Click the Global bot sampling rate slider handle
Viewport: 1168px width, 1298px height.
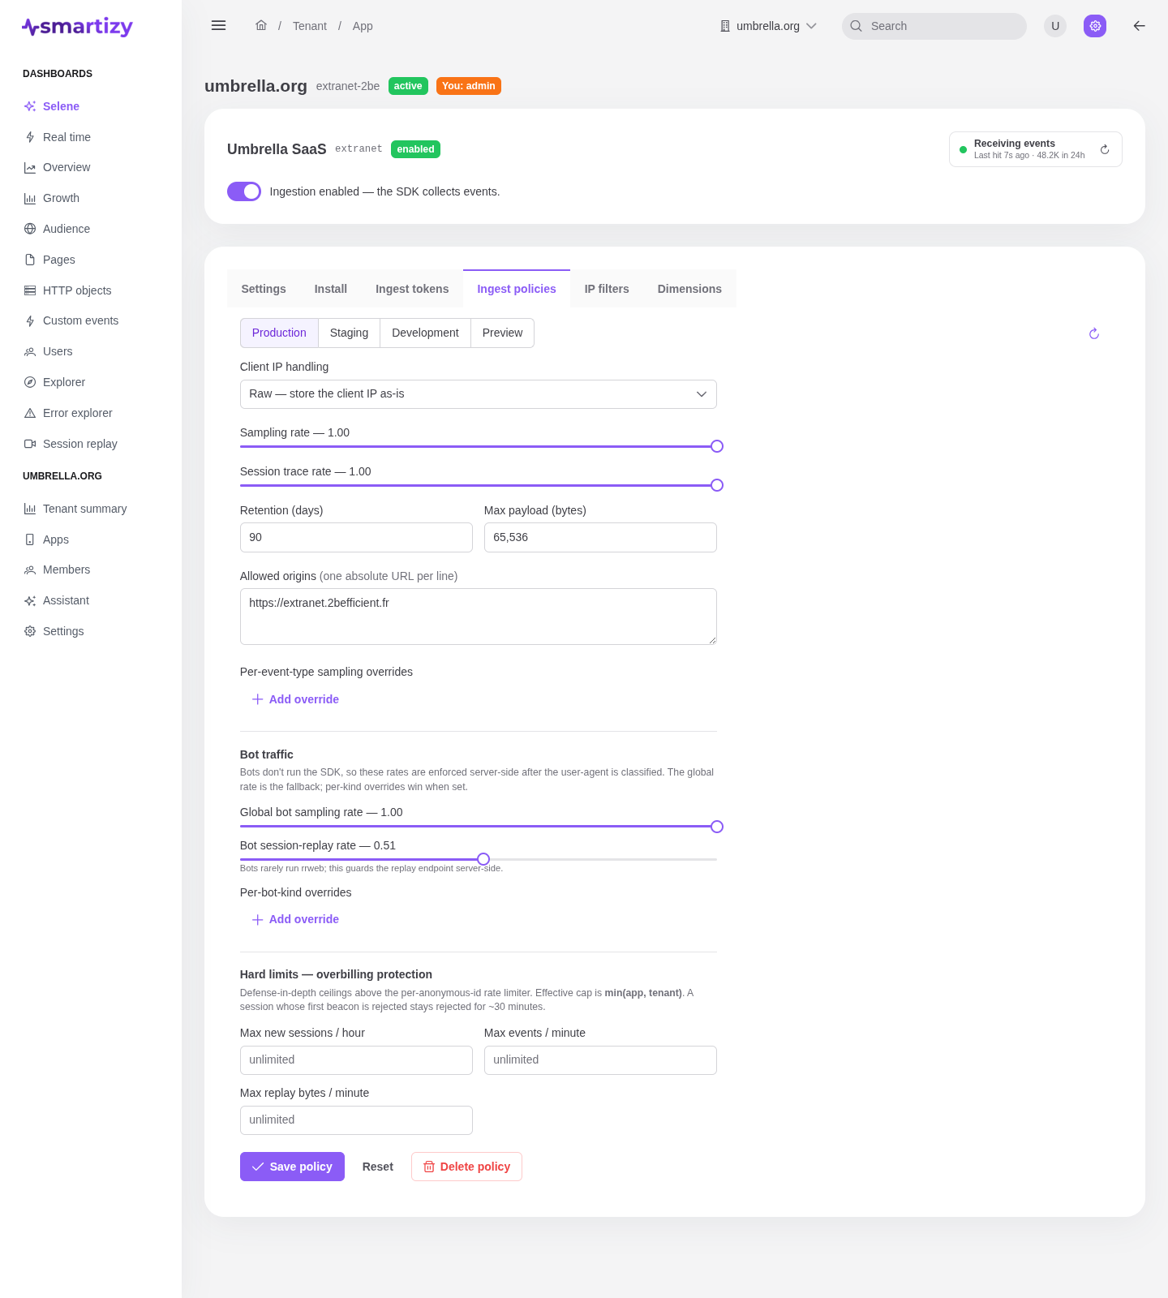point(717,827)
